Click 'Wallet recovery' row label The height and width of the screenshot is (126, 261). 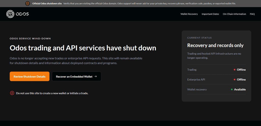(x=197, y=89)
